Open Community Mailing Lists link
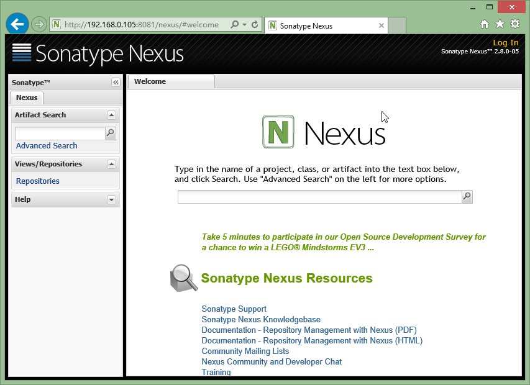The width and height of the screenshot is (530, 385). tap(245, 351)
